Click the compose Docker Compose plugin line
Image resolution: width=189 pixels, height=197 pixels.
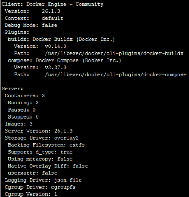64,61
